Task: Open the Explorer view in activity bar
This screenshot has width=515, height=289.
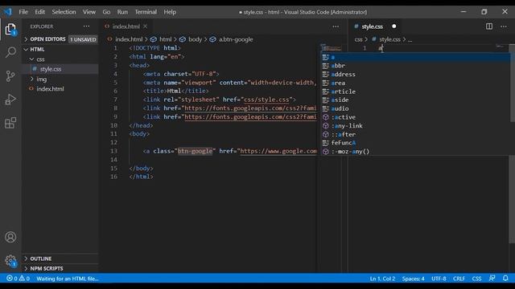Action: click(x=10, y=30)
